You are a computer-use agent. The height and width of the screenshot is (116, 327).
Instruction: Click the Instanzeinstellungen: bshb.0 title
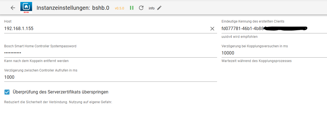click(x=74, y=8)
